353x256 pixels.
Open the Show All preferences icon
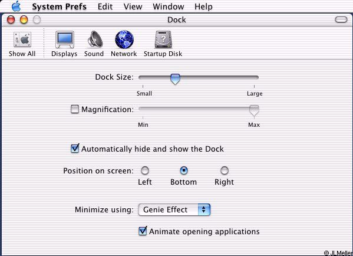pyautogui.click(x=22, y=40)
